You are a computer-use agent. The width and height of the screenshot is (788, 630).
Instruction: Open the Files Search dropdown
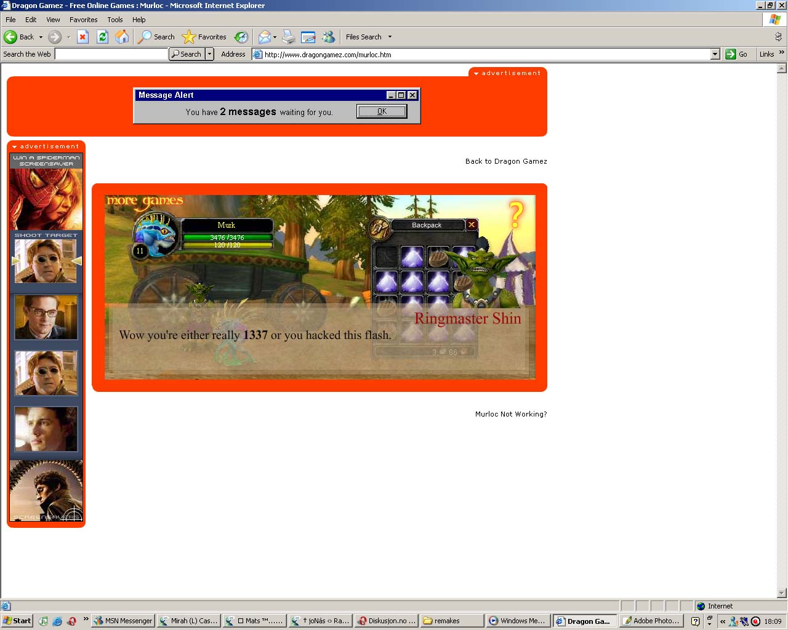(x=369, y=37)
